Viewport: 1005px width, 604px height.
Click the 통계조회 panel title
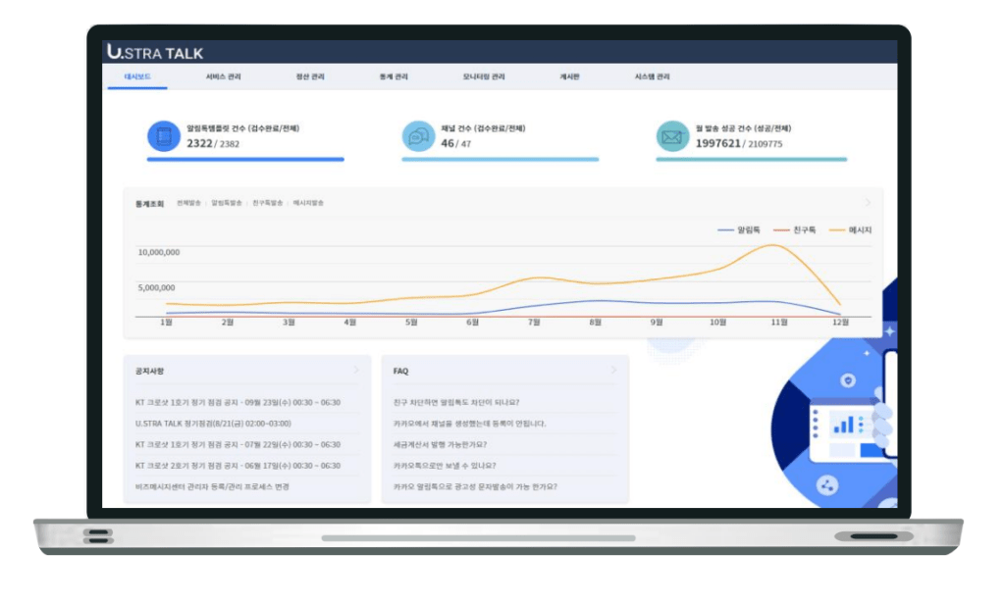click(149, 204)
